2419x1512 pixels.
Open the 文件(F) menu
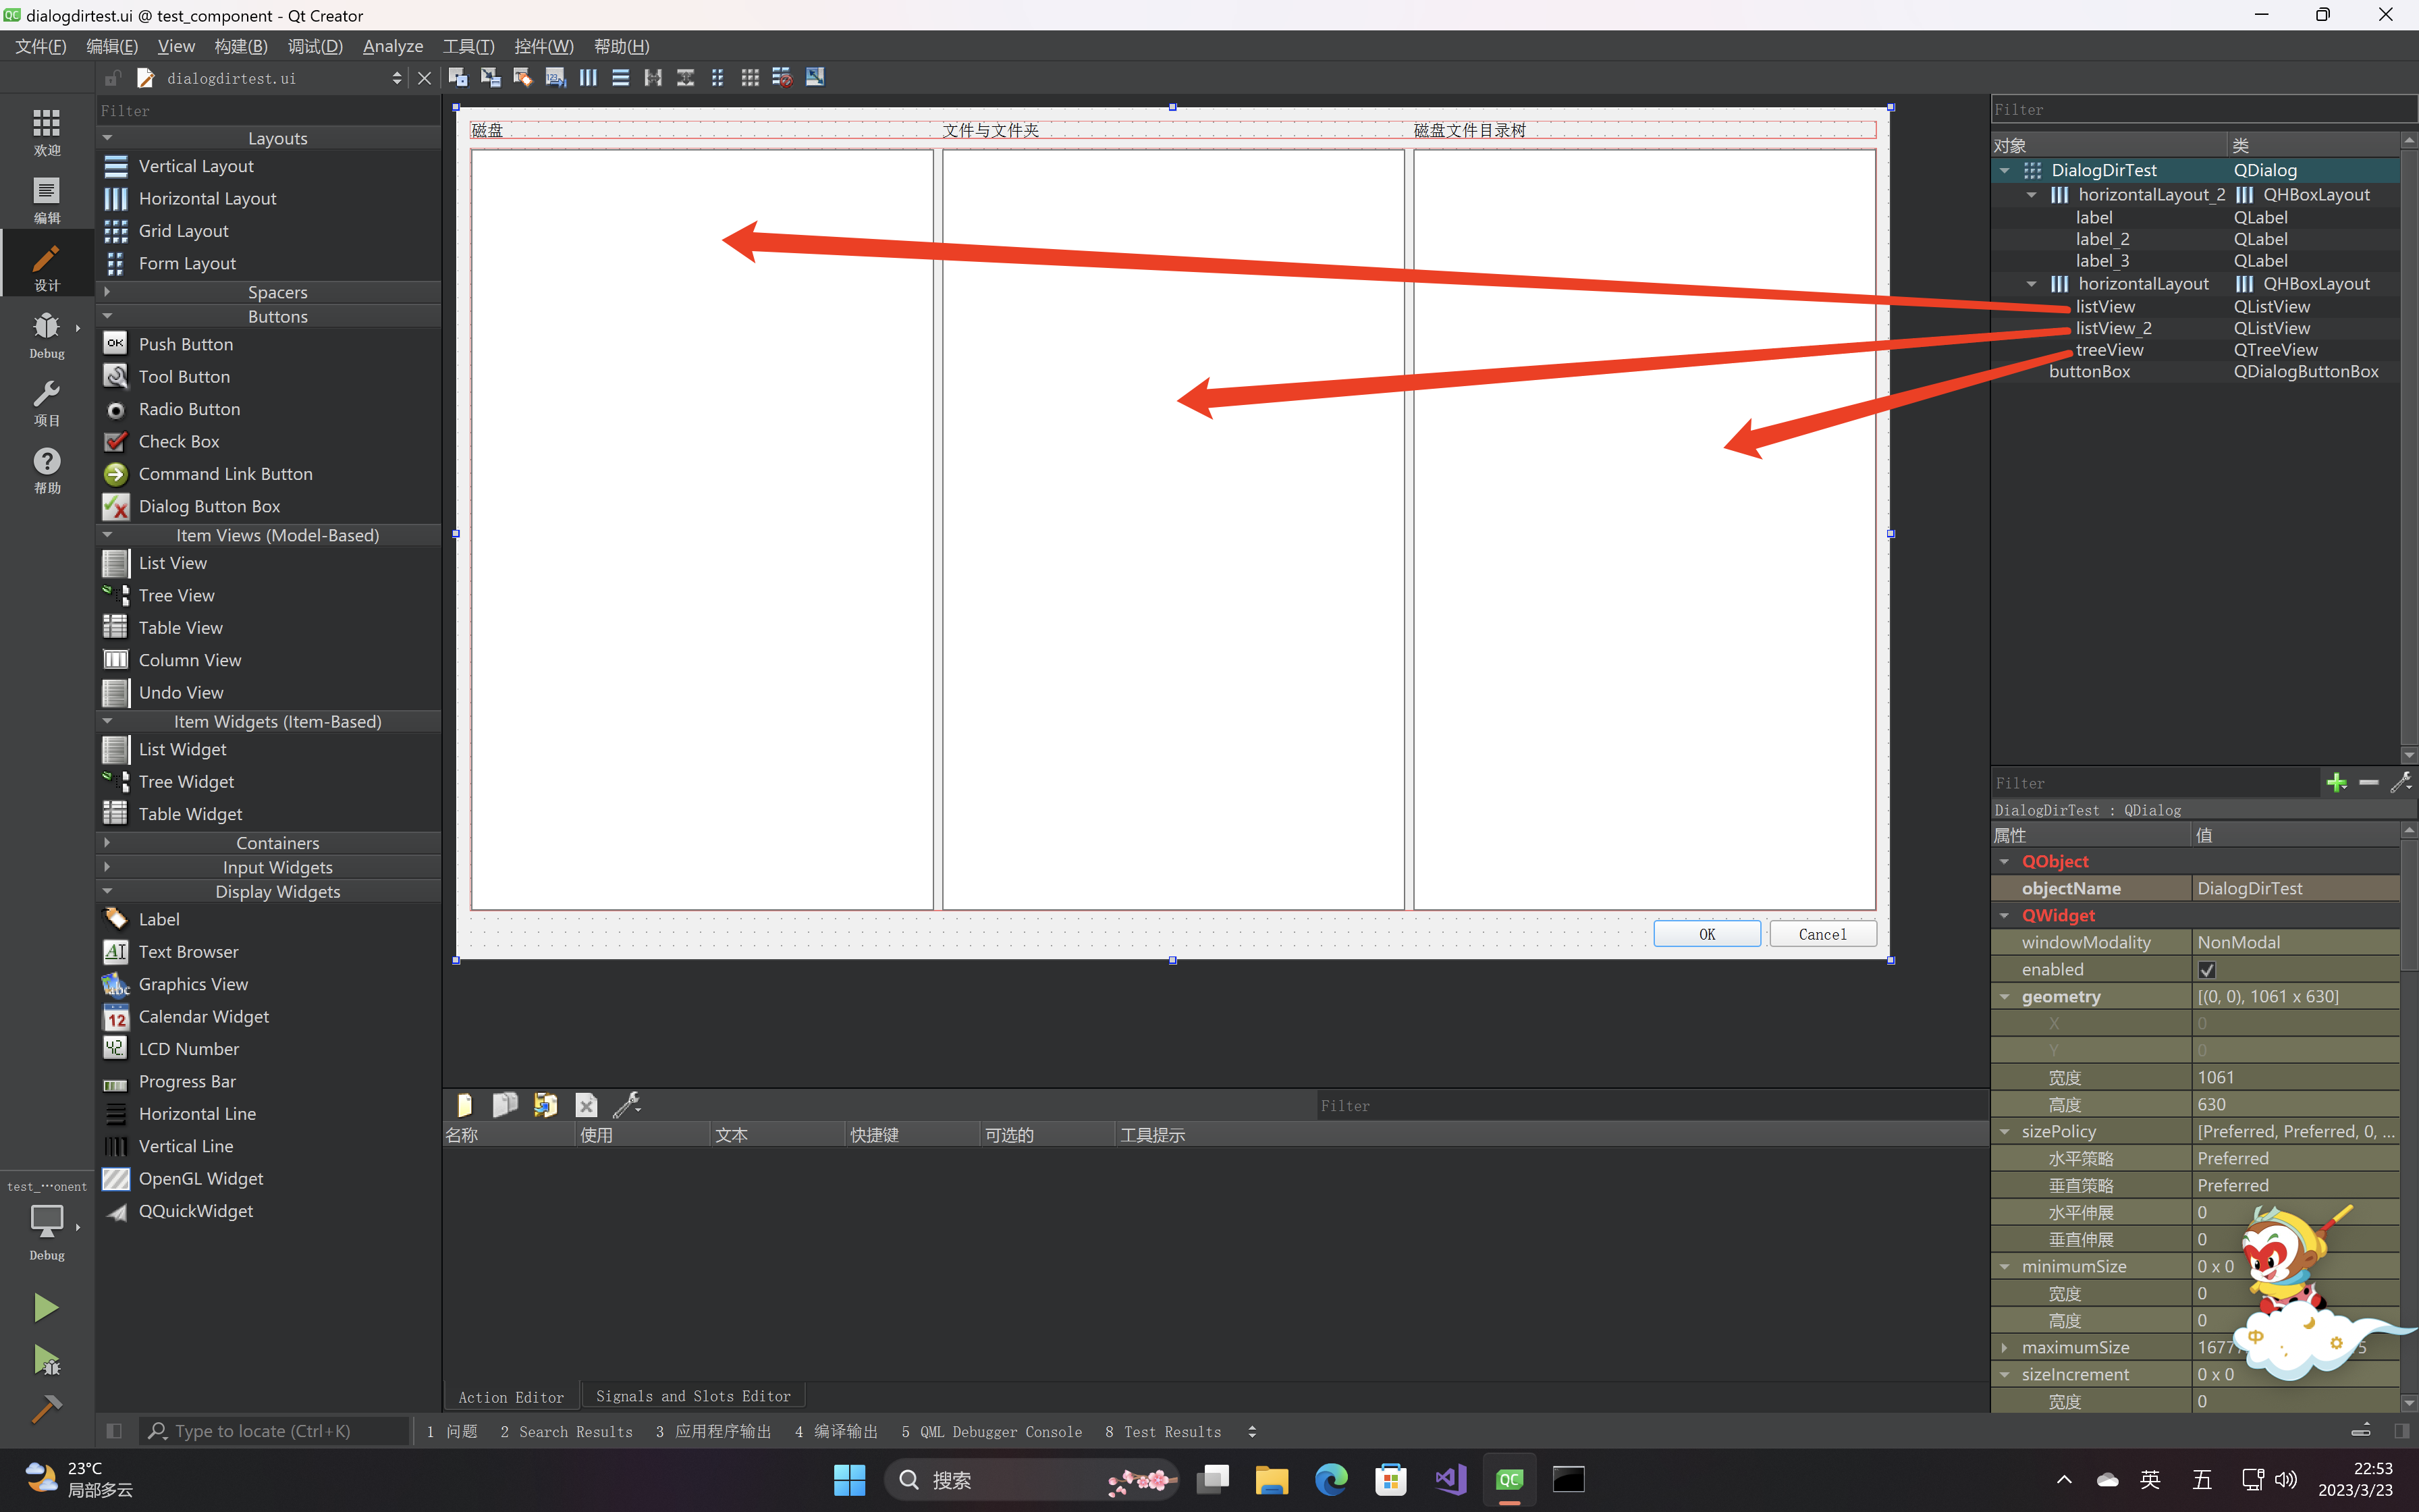coord(41,46)
